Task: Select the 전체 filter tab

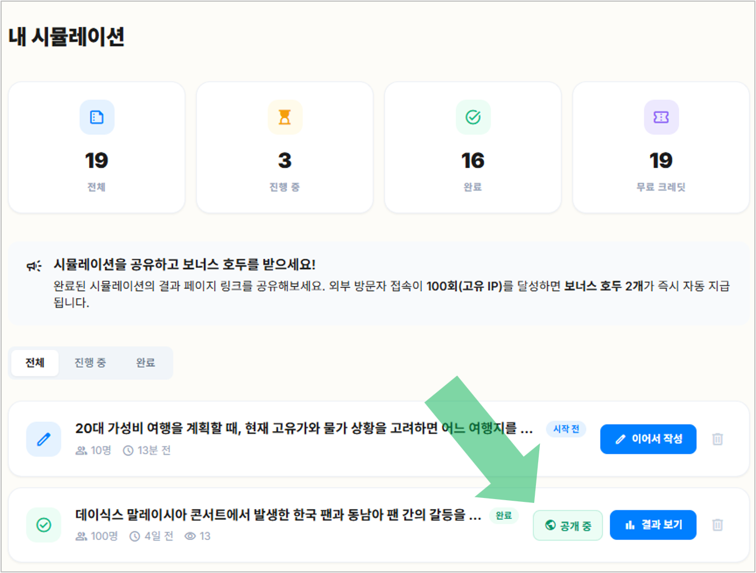Action: click(x=35, y=362)
